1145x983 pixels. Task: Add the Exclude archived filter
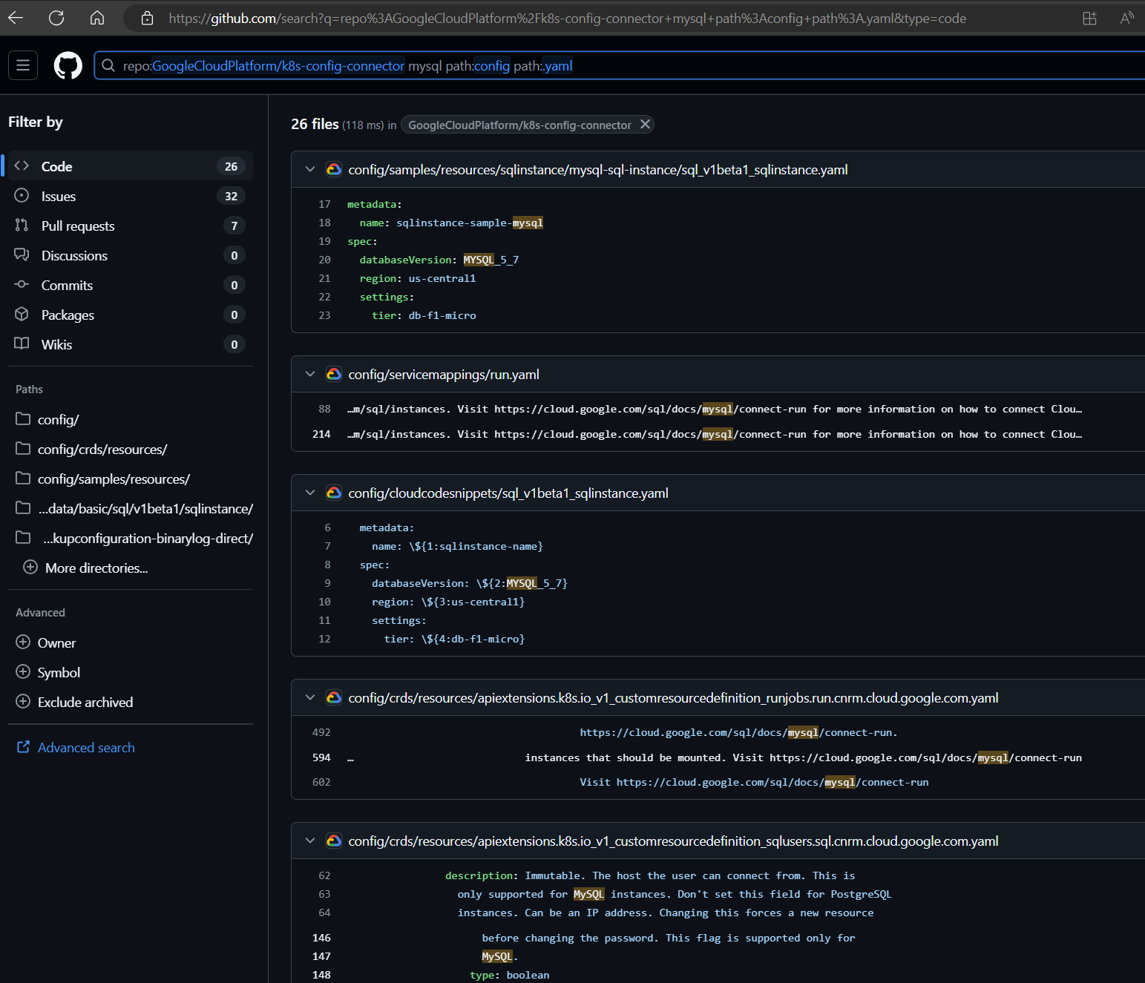click(x=130, y=702)
